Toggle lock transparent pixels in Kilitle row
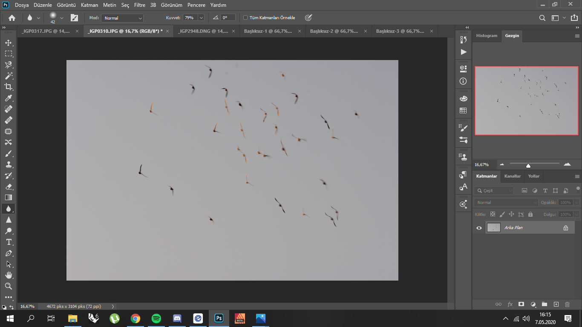582x327 pixels. [493, 215]
